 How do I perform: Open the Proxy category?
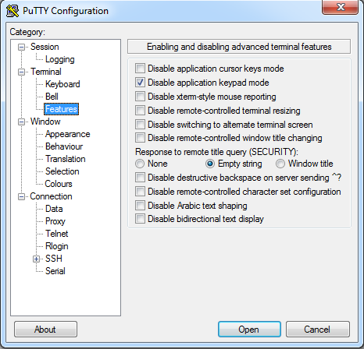point(55,221)
